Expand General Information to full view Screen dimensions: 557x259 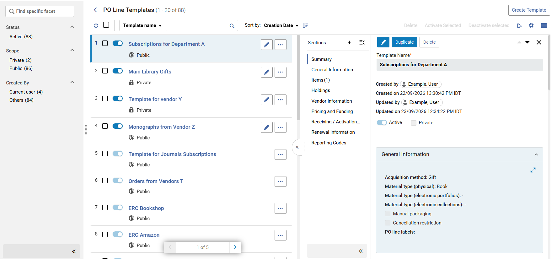(x=533, y=170)
